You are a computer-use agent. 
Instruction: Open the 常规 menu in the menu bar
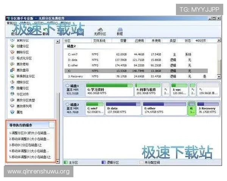point(11,23)
